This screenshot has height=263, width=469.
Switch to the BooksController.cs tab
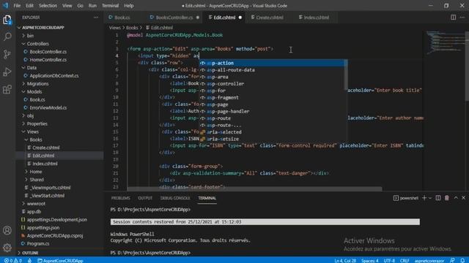174,18
